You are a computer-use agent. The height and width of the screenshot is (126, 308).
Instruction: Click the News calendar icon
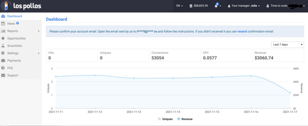point(3,23)
